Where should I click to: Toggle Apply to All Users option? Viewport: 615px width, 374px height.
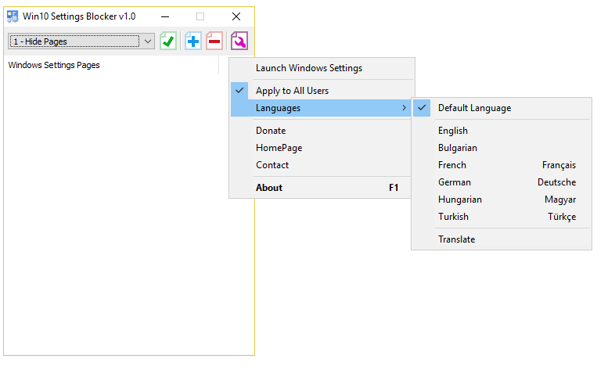pyautogui.click(x=322, y=91)
